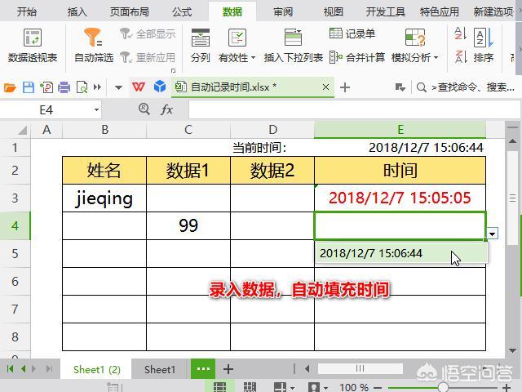The height and width of the screenshot is (392, 522).
Task: Open a new document tab with plus
Action: pos(345,87)
